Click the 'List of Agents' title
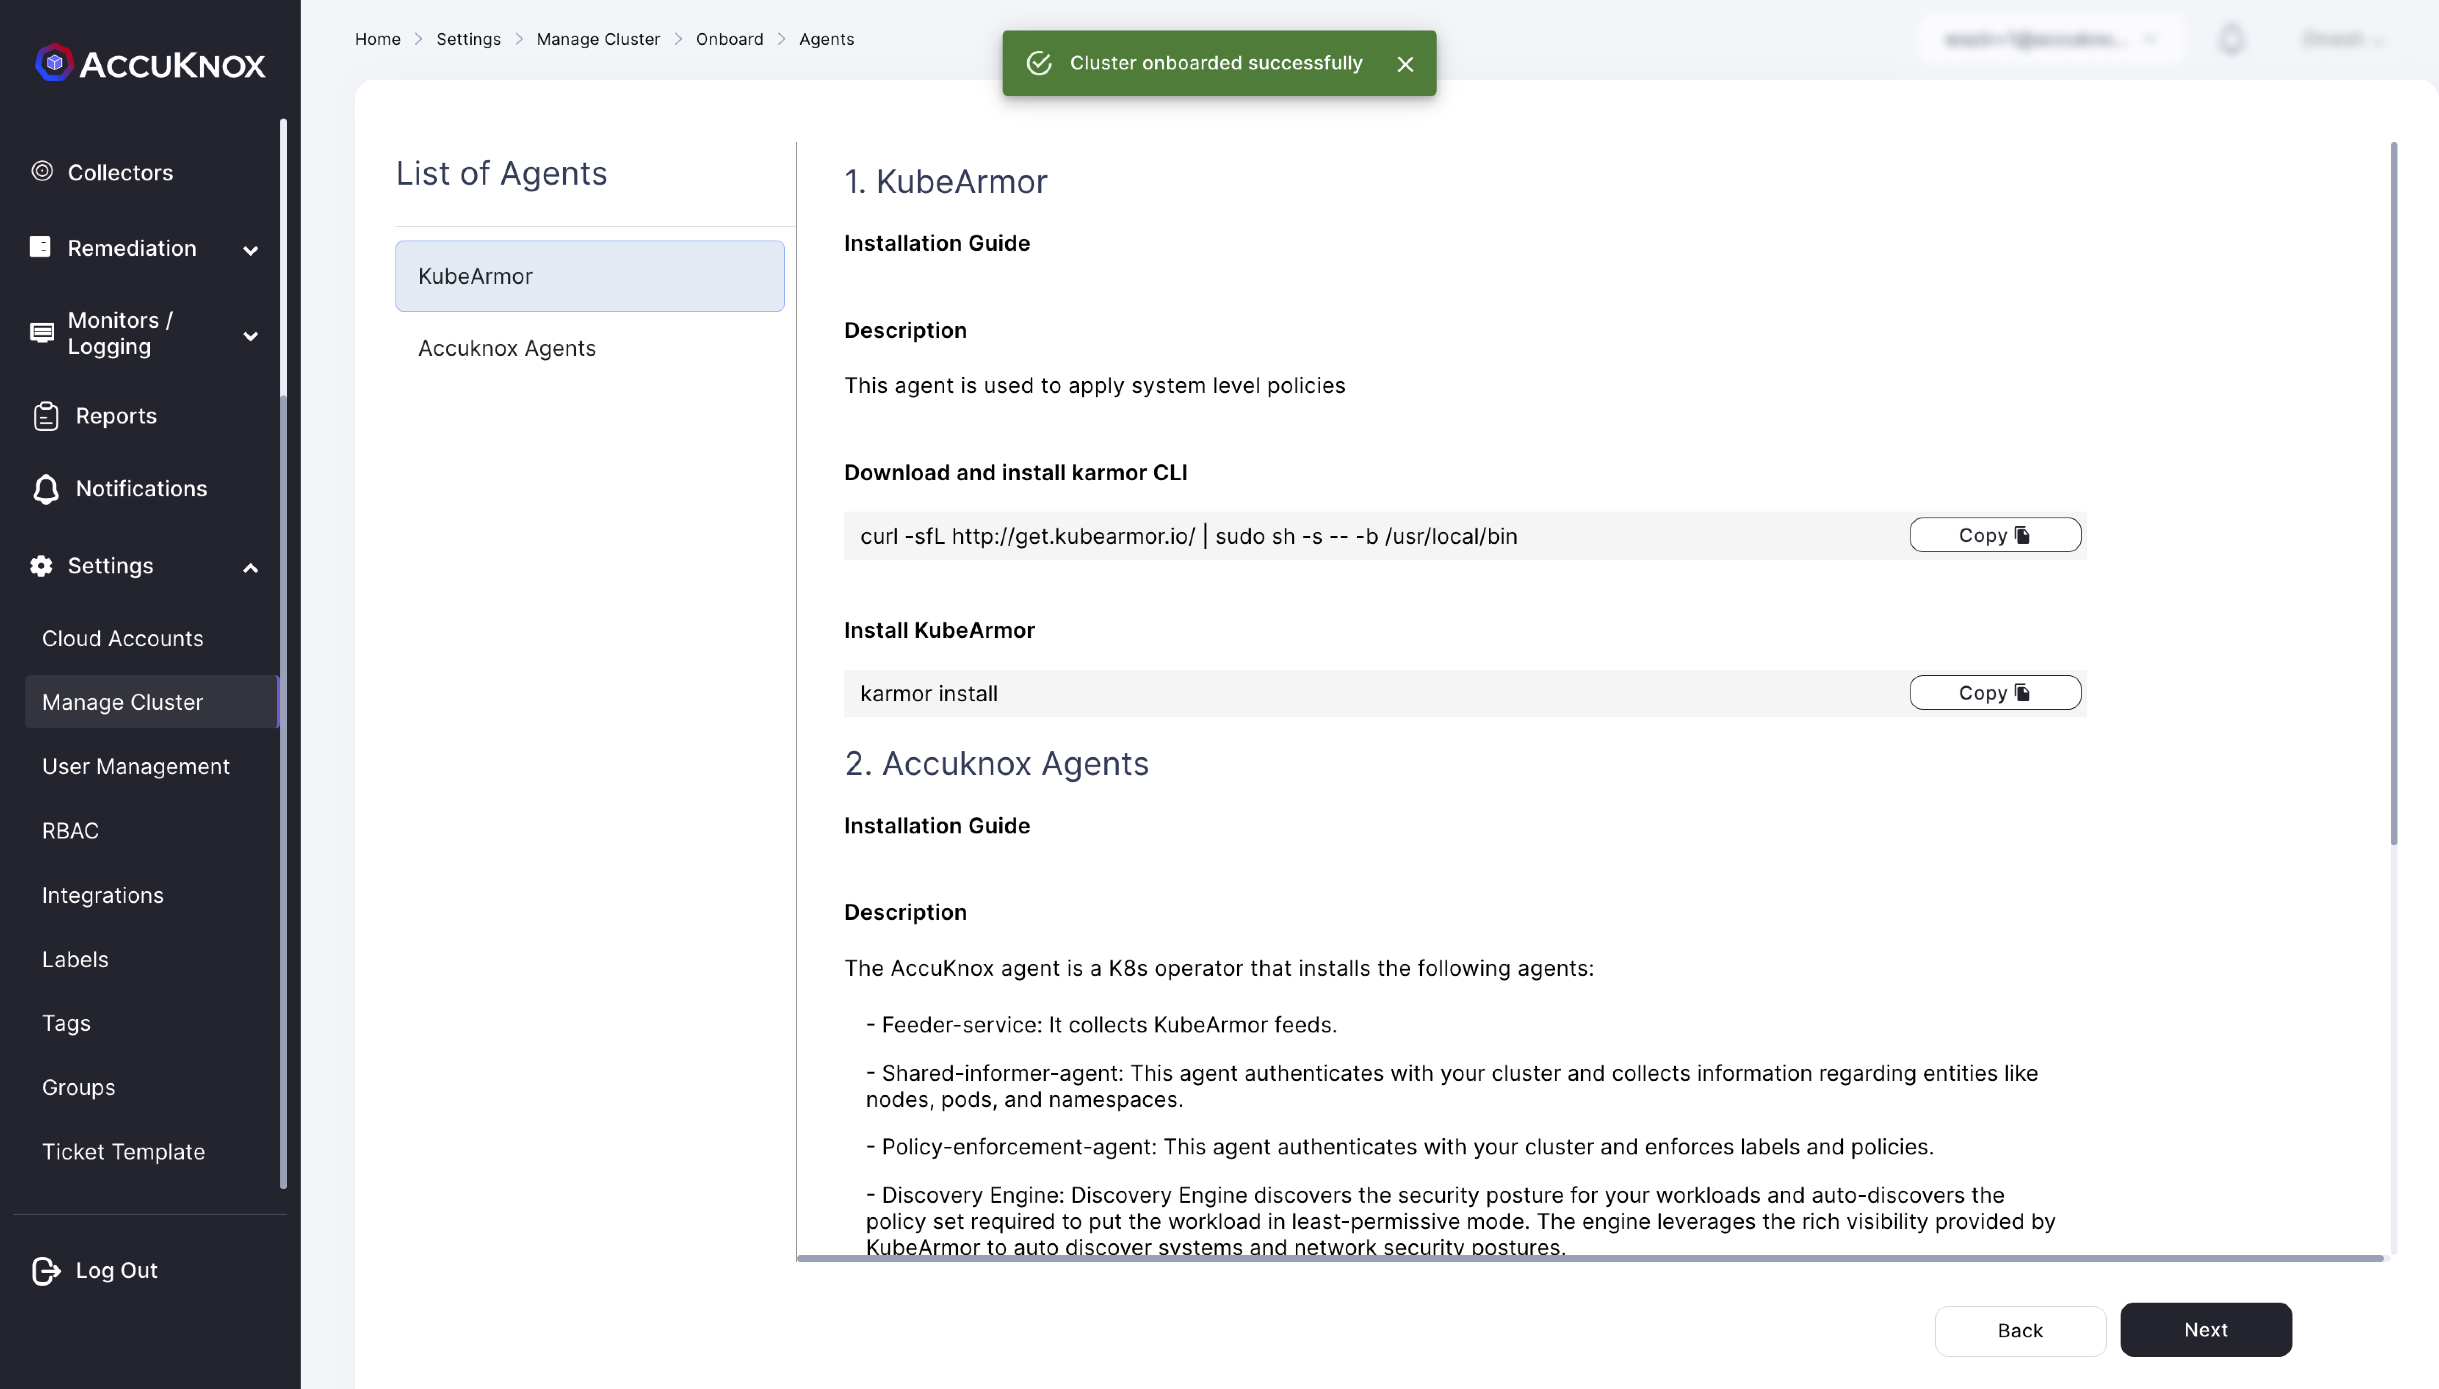2439x1389 pixels. [x=501, y=173]
